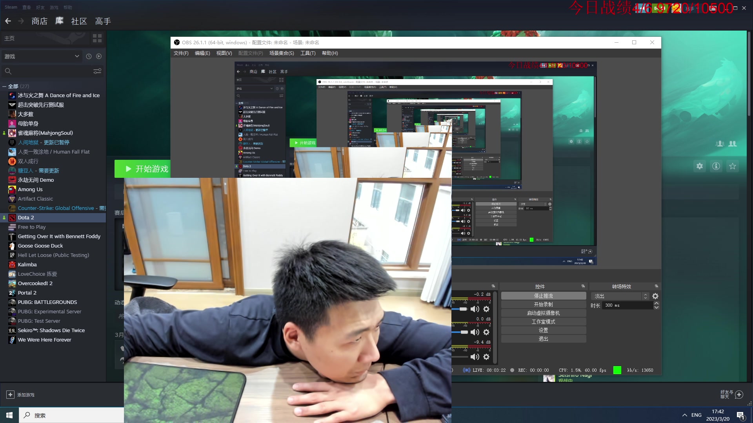Mute the second audio mixer channel
753x423 pixels.
tap(475, 332)
